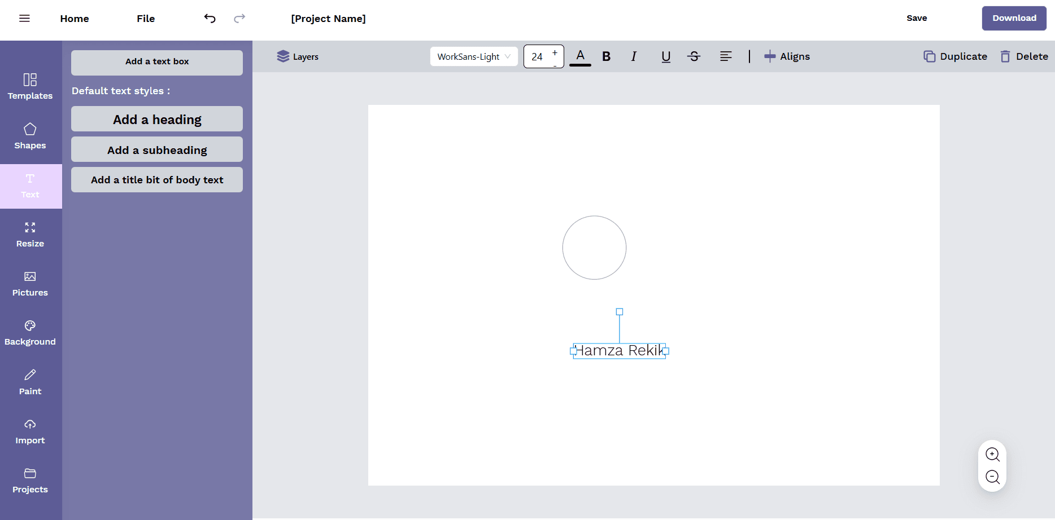Image resolution: width=1055 pixels, height=520 pixels.
Task: Click Add a title bit of body text
Action: click(x=157, y=179)
